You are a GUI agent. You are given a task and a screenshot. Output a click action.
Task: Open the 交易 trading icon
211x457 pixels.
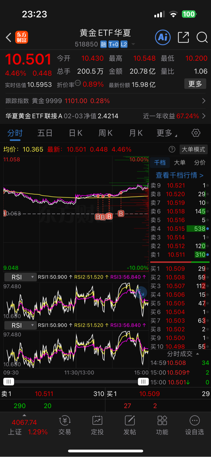tap(65, 425)
